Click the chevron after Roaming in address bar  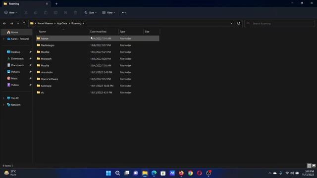tap(84, 23)
